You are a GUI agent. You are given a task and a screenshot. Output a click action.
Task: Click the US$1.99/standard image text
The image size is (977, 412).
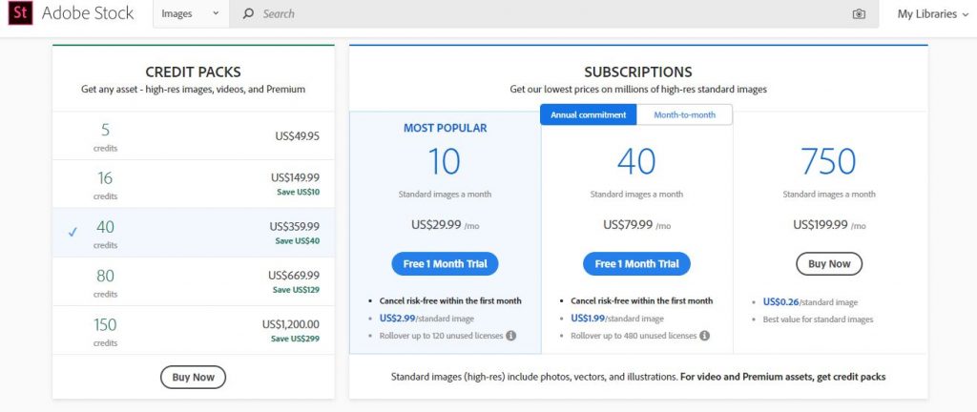[618, 319]
